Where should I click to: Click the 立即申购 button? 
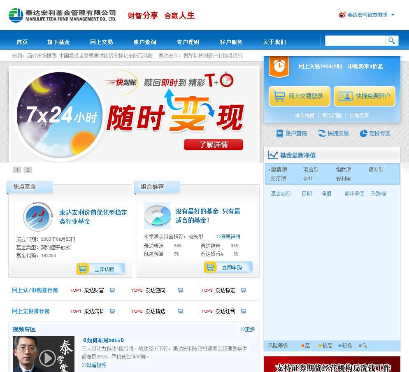[x=228, y=267]
